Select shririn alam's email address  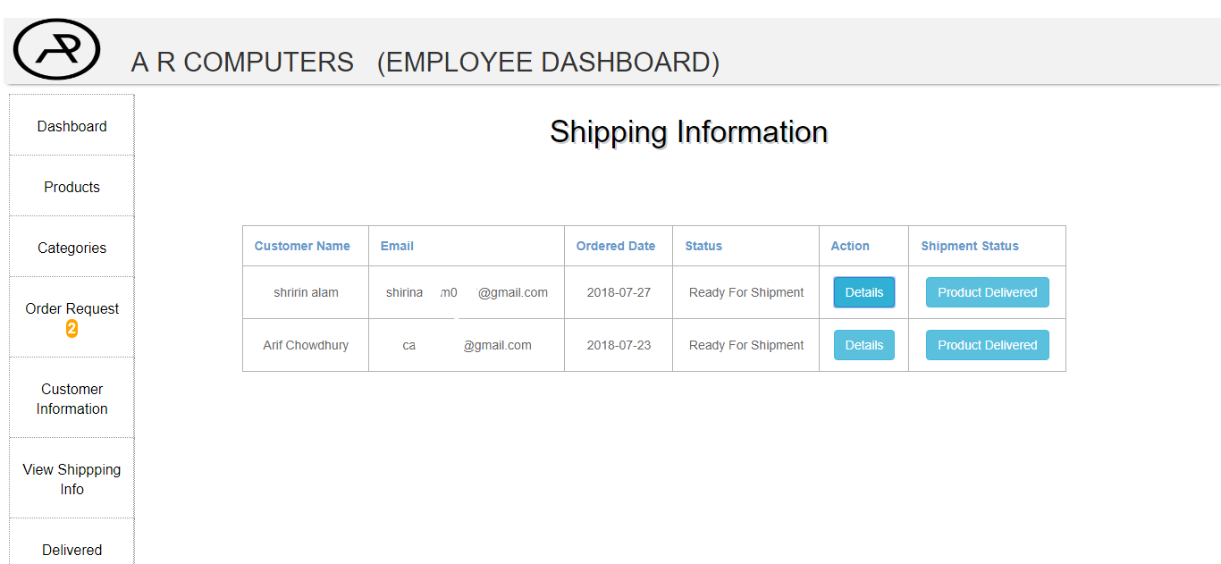pyautogui.click(x=467, y=292)
